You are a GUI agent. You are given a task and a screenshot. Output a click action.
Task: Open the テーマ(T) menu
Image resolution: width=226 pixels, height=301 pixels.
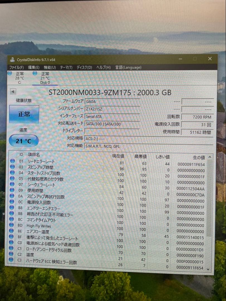(66, 67)
